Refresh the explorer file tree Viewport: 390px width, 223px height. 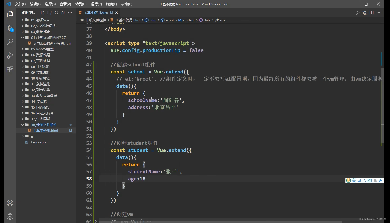pos(56,13)
